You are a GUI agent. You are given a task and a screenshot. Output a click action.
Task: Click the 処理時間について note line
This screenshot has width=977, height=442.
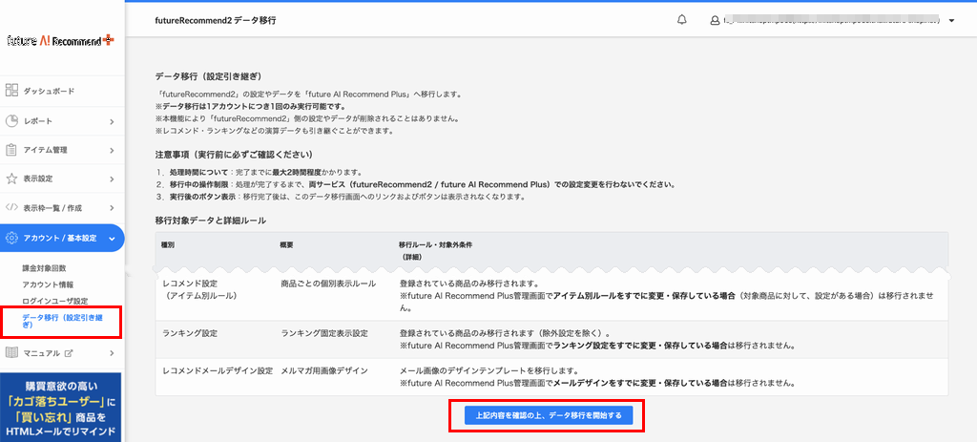click(259, 172)
